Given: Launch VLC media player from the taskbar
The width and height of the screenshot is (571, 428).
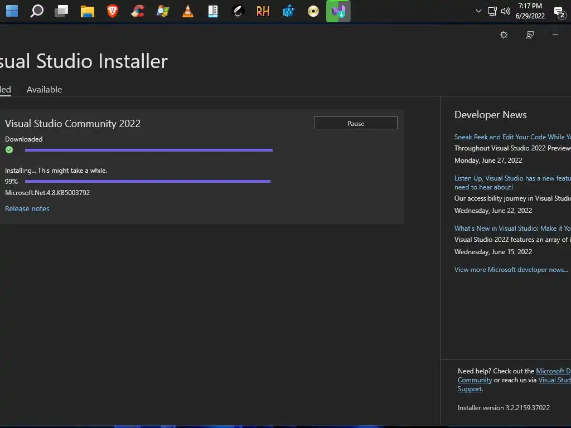Looking at the screenshot, I should tap(188, 11).
